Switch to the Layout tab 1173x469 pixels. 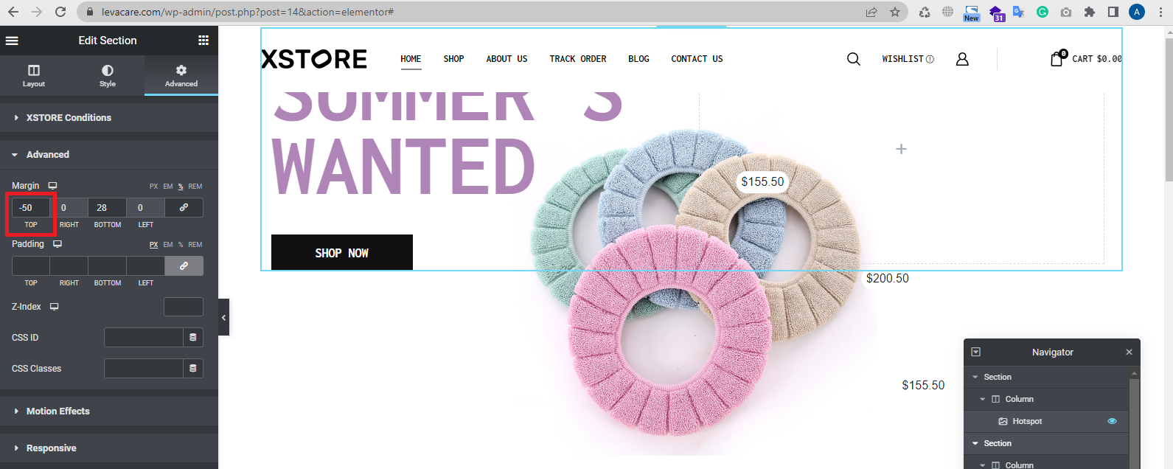34,76
